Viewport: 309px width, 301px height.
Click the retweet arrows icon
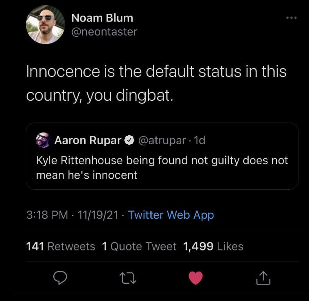tap(128, 278)
